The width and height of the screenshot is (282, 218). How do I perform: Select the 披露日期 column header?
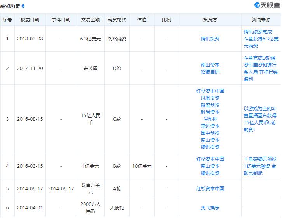coord(30,19)
